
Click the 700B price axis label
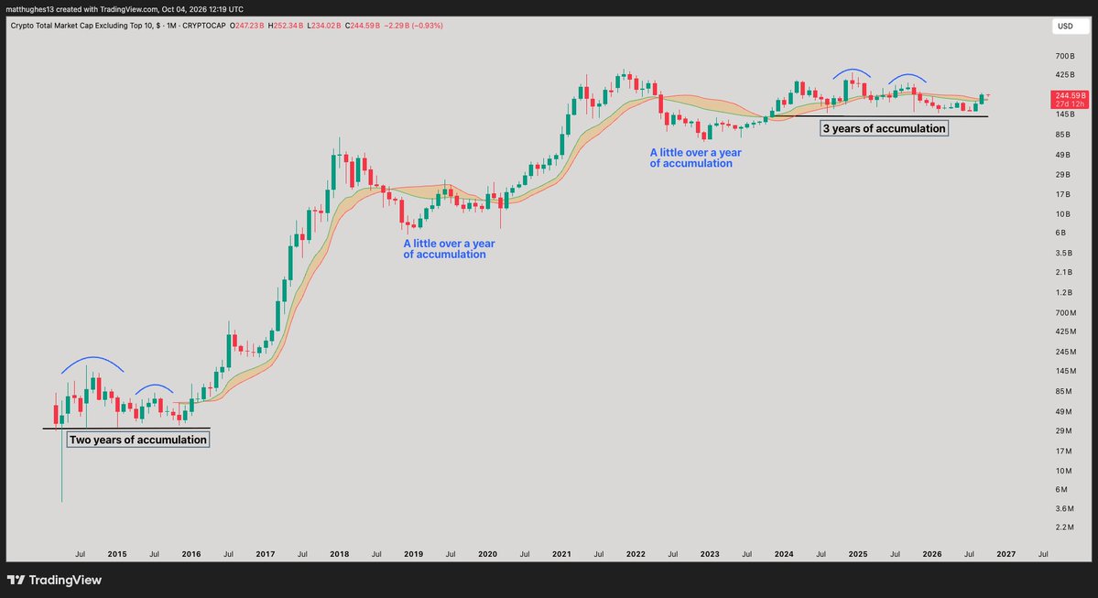tap(1064, 56)
